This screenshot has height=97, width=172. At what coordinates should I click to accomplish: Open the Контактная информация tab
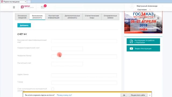54,17
